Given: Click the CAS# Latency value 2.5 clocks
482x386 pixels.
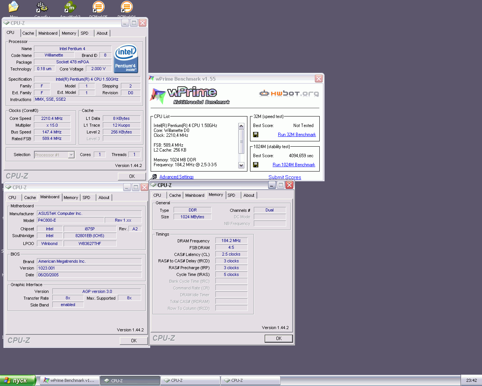Looking at the screenshot, I should point(231,254).
